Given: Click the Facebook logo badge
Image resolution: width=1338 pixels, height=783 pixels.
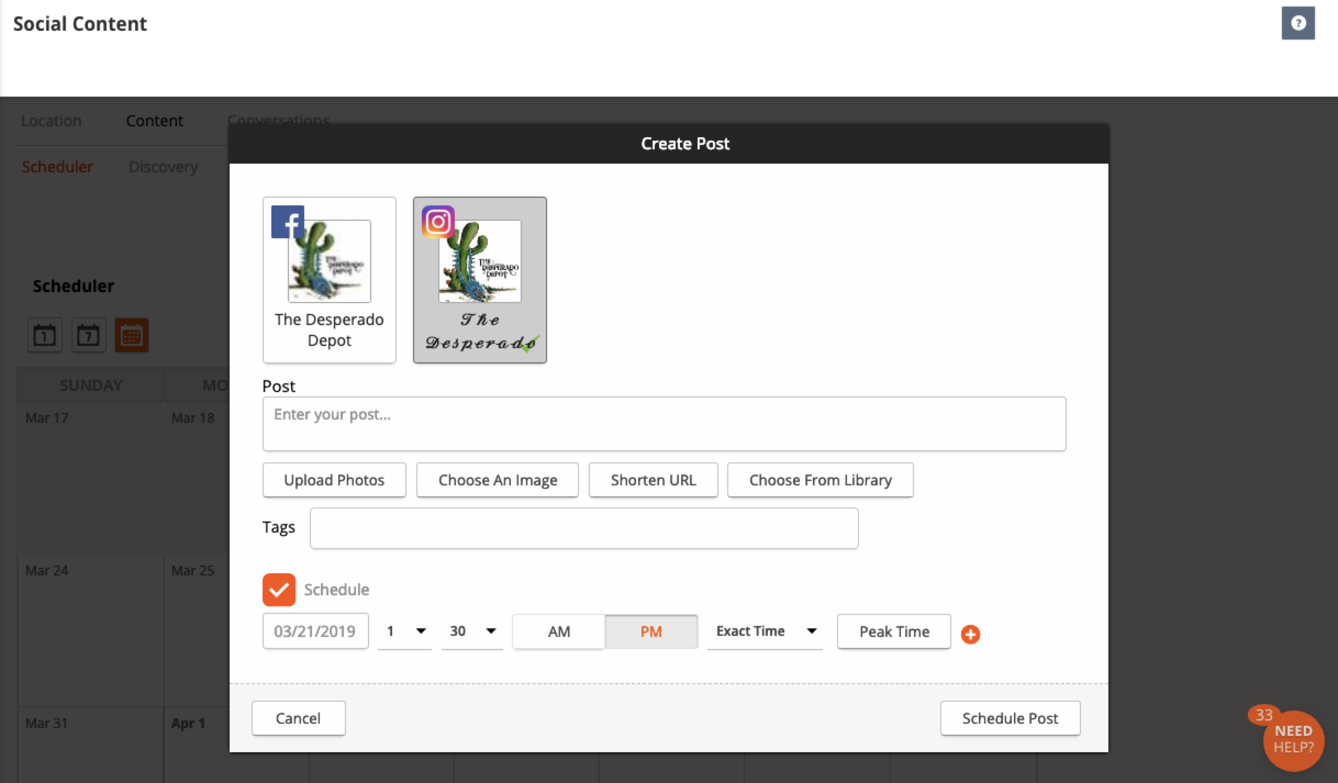Looking at the screenshot, I should 287,222.
